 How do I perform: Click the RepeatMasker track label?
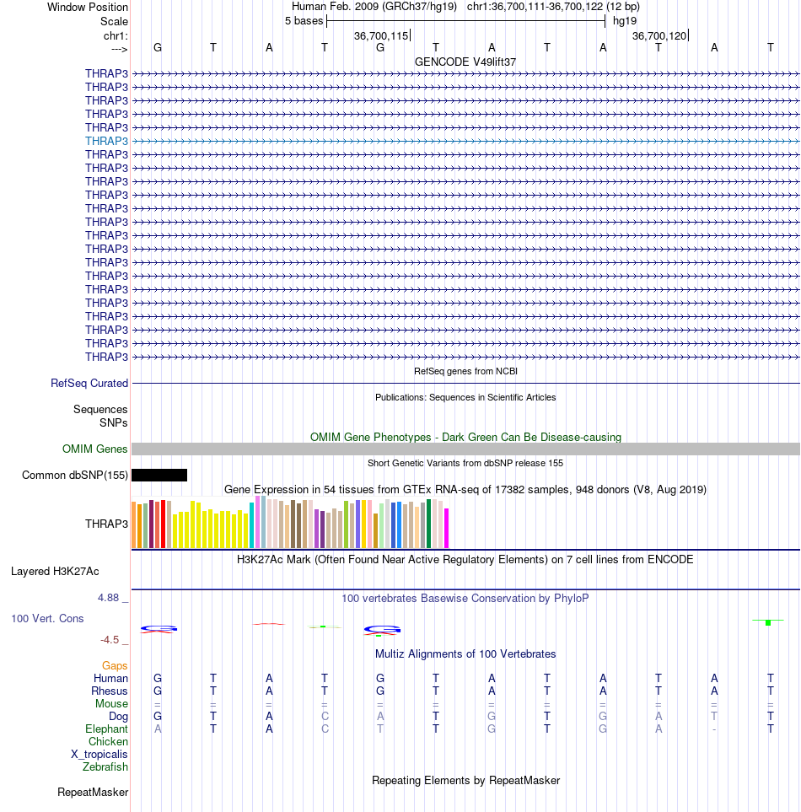[x=93, y=793]
